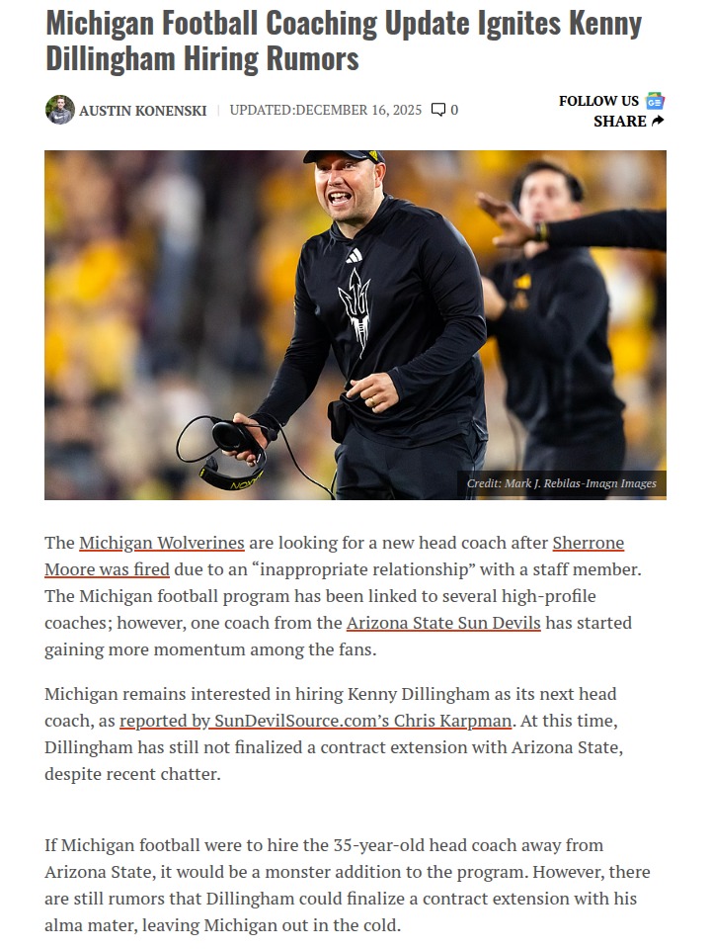Click the FOLLOW US text
Screen dimensions: 711x949
pyautogui.click(x=598, y=101)
